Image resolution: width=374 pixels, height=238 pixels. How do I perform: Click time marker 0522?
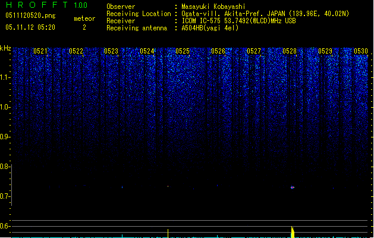(x=76, y=51)
